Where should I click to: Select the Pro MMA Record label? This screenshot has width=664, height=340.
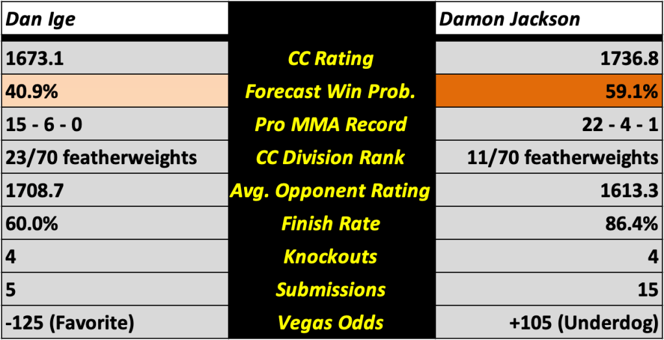[331, 125]
